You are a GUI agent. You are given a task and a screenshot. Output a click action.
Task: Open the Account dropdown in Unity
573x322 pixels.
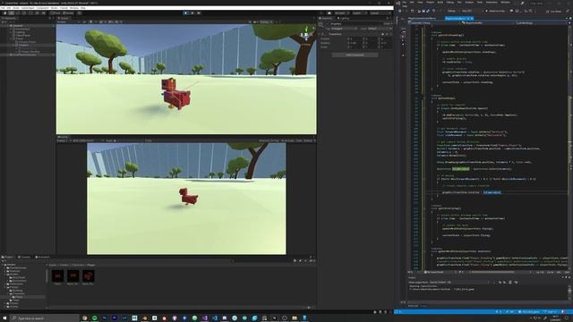coord(342,13)
